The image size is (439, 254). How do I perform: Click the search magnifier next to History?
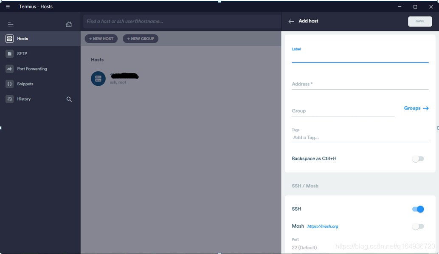pyautogui.click(x=69, y=99)
